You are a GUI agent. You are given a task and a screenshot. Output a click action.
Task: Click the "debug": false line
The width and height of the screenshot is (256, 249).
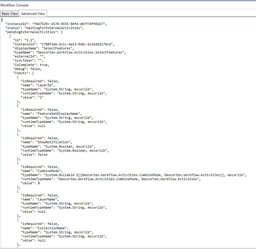tap(27, 69)
